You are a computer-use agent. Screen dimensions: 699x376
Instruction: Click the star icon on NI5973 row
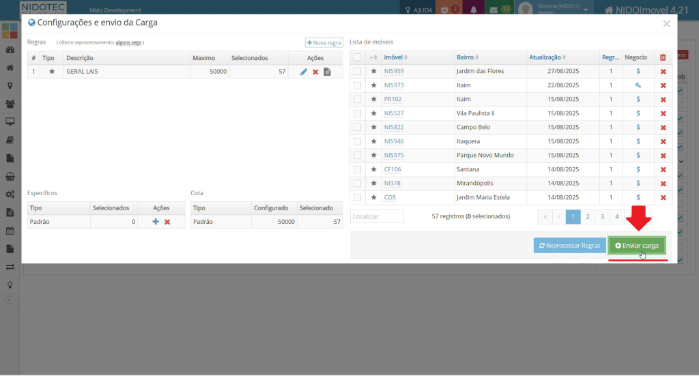[x=373, y=85]
